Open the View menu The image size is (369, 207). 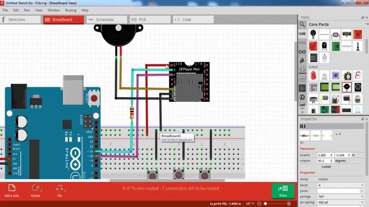[39, 10]
